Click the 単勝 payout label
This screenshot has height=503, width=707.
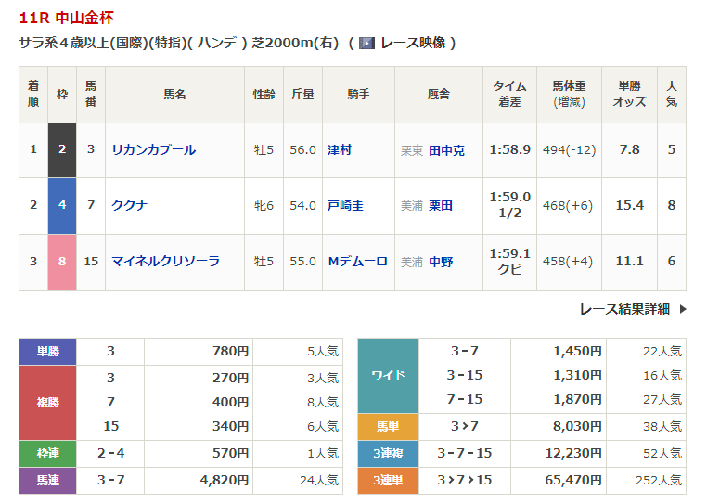pyautogui.click(x=48, y=351)
